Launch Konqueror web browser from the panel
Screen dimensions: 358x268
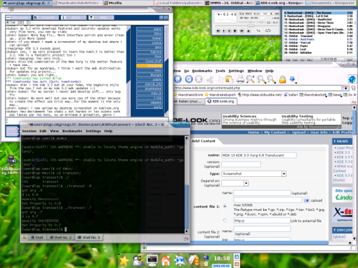[x=180, y=260]
